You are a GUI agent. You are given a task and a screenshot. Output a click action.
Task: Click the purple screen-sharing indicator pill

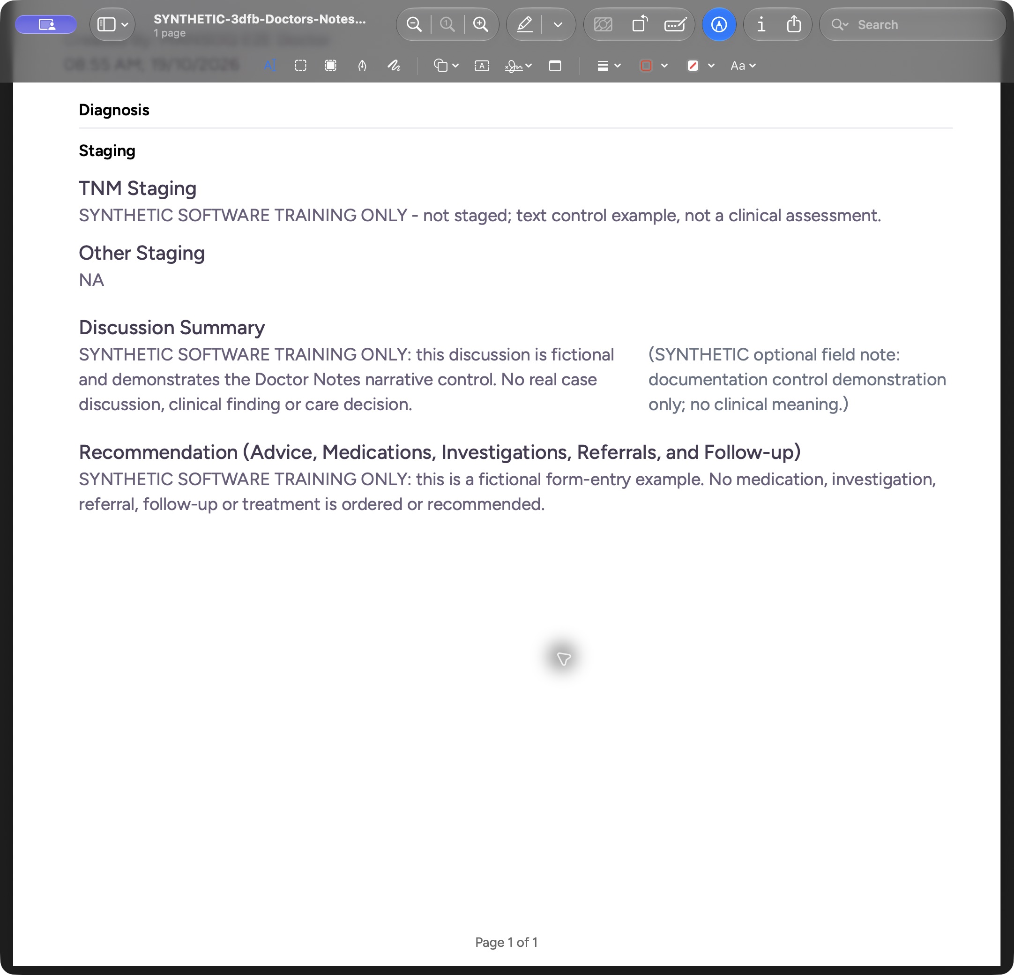coord(46,24)
